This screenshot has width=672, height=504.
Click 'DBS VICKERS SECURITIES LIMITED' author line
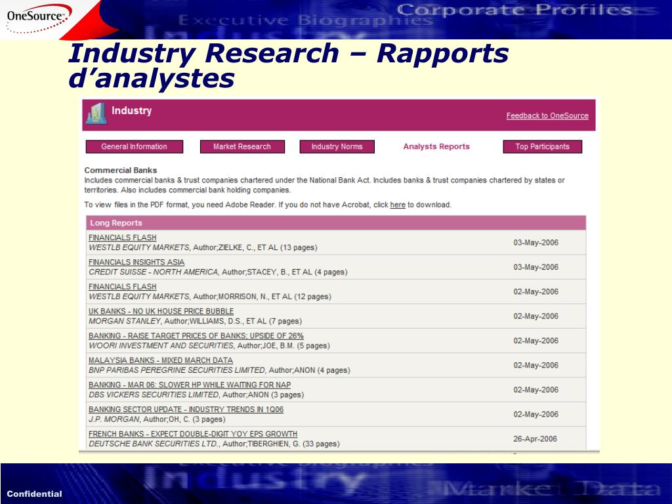pyautogui.click(x=196, y=394)
